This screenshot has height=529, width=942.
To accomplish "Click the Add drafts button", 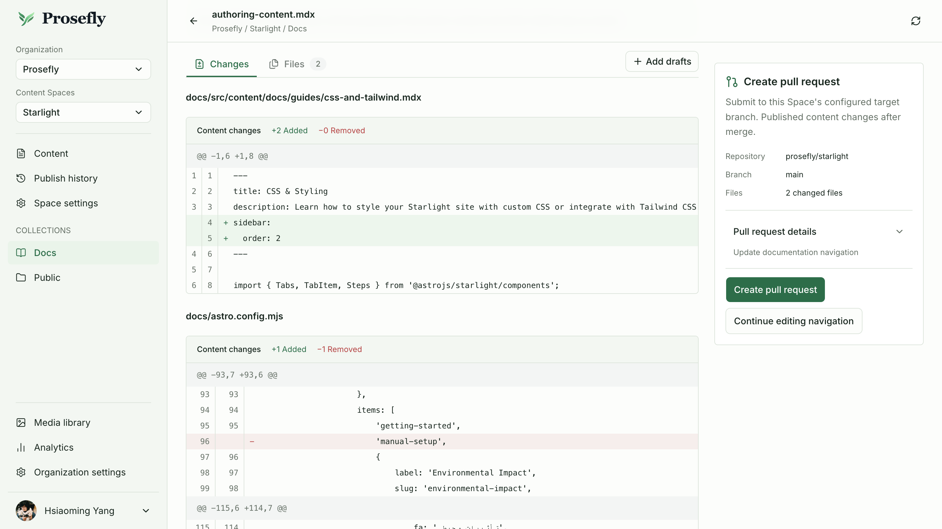I will (662, 61).
